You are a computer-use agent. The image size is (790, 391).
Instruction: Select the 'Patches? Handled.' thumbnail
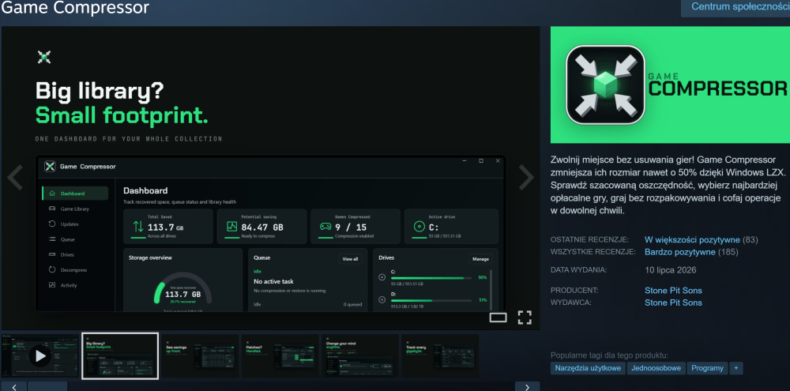tap(280, 355)
